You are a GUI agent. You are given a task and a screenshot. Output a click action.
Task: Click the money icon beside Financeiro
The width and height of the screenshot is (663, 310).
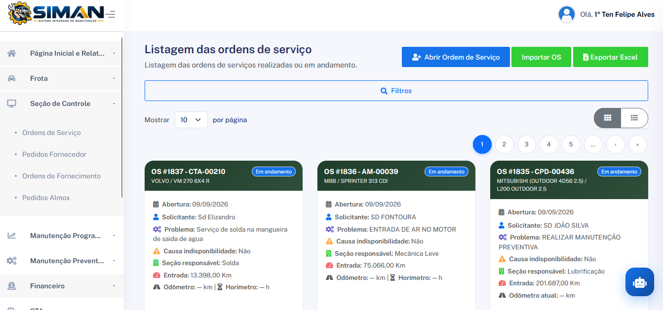point(12,286)
